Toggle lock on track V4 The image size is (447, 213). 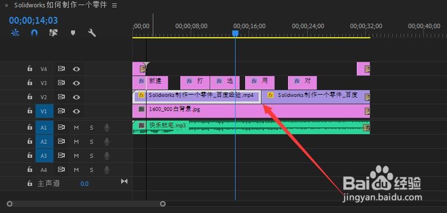[x=30, y=68]
